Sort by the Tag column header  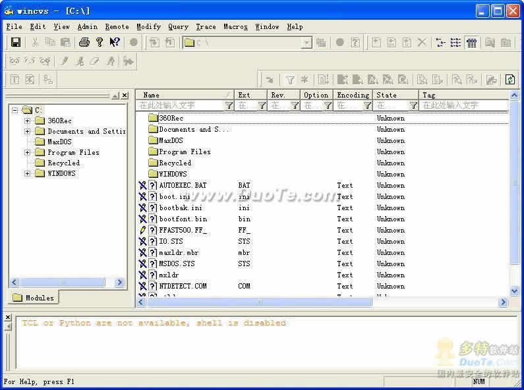click(464, 95)
